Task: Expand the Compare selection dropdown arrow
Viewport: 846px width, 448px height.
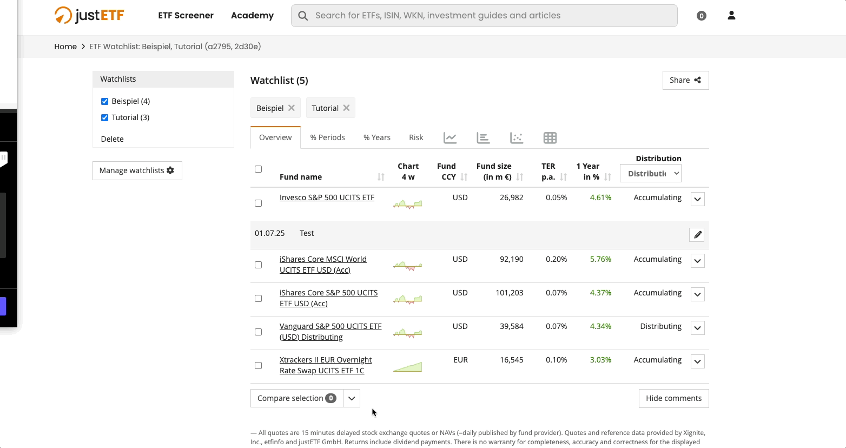Action: click(352, 398)
